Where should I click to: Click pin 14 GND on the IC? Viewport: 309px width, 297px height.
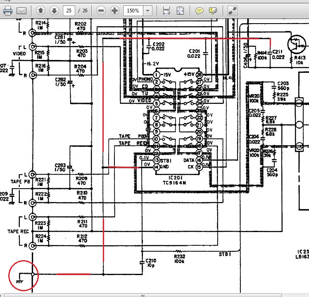click(156, 167)
